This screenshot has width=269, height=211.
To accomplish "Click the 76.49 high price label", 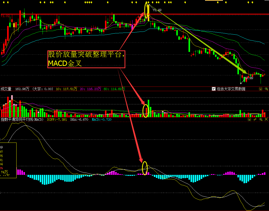I will tap(157, 10).
